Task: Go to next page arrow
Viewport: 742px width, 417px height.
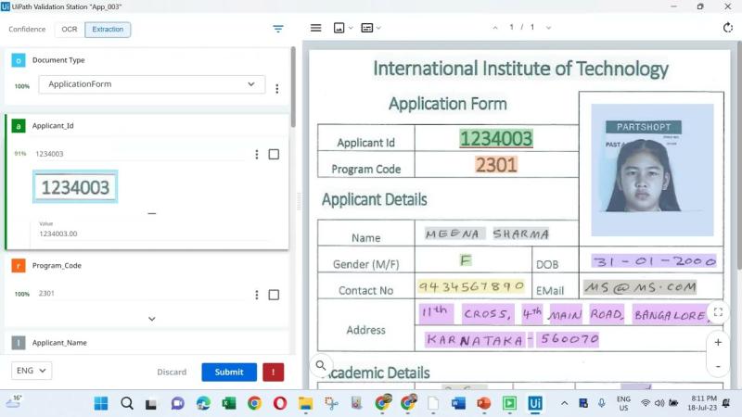Action: pos(548,28)
